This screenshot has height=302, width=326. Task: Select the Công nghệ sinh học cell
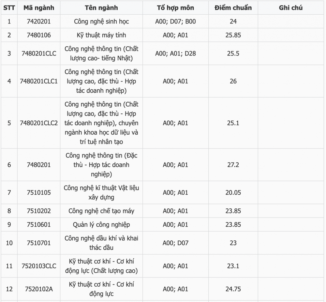(x=101, y=22)
